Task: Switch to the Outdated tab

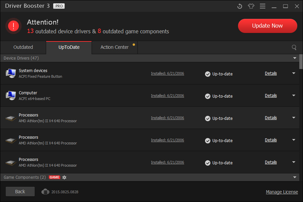Action: coord(23,47)
